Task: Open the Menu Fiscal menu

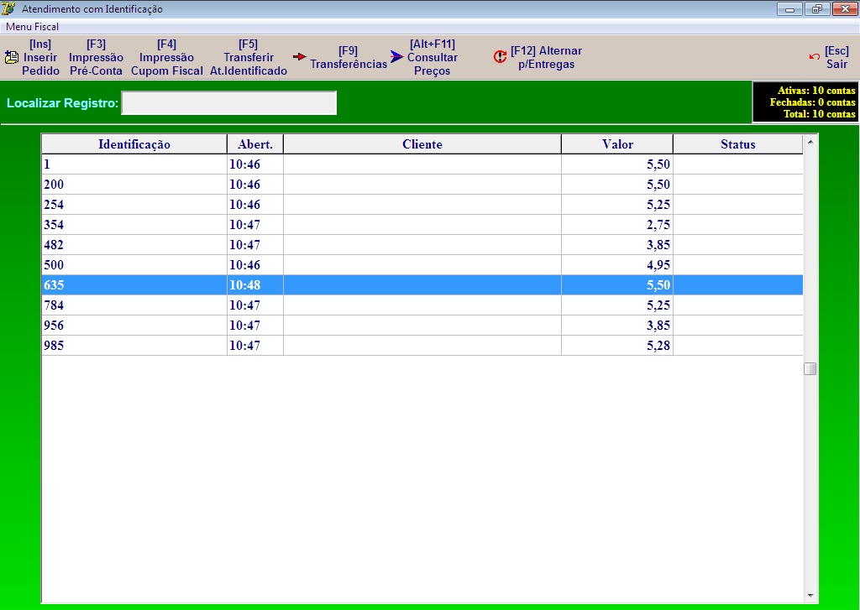Action: click(x=32, y=27)
